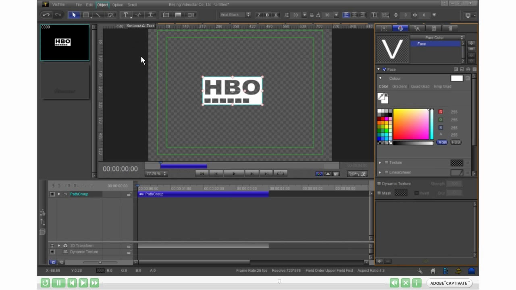Choose the rectangle shape tool
The height and width of the screenshot is (290, 516).
click(86, 15)
